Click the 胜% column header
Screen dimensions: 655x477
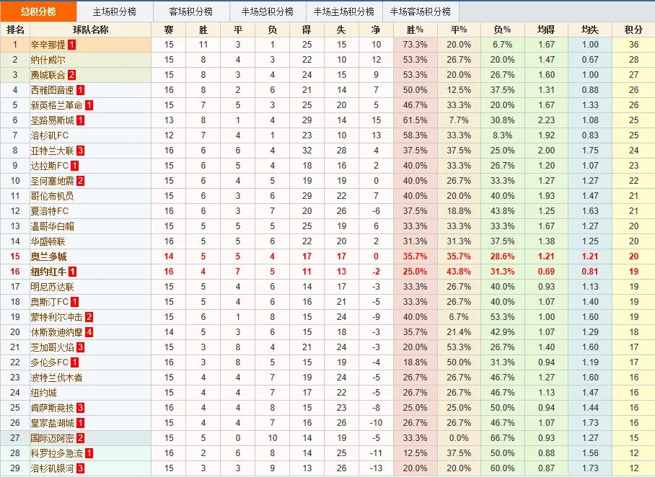(x=416, y=30)
